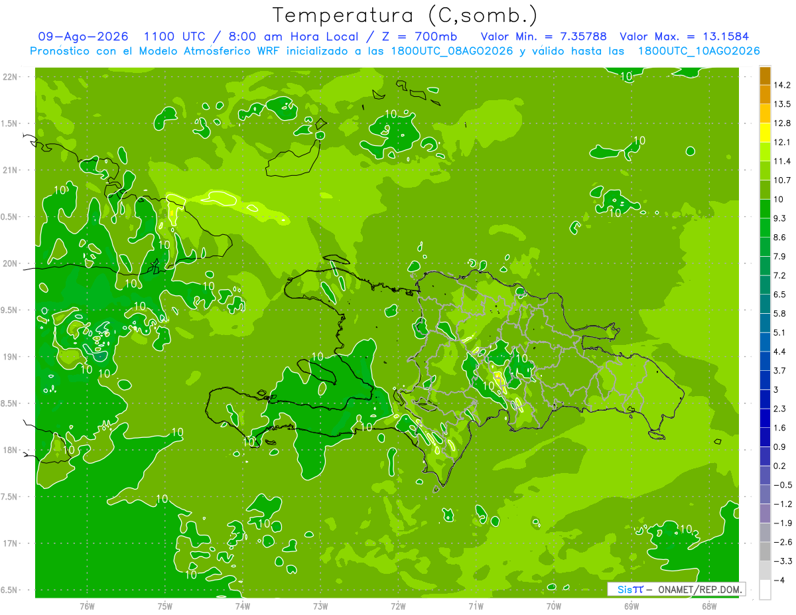Pick the blue swatch between 3 and 3.7
The height and width of the screenshot is (615, 796).
[765, 380]
